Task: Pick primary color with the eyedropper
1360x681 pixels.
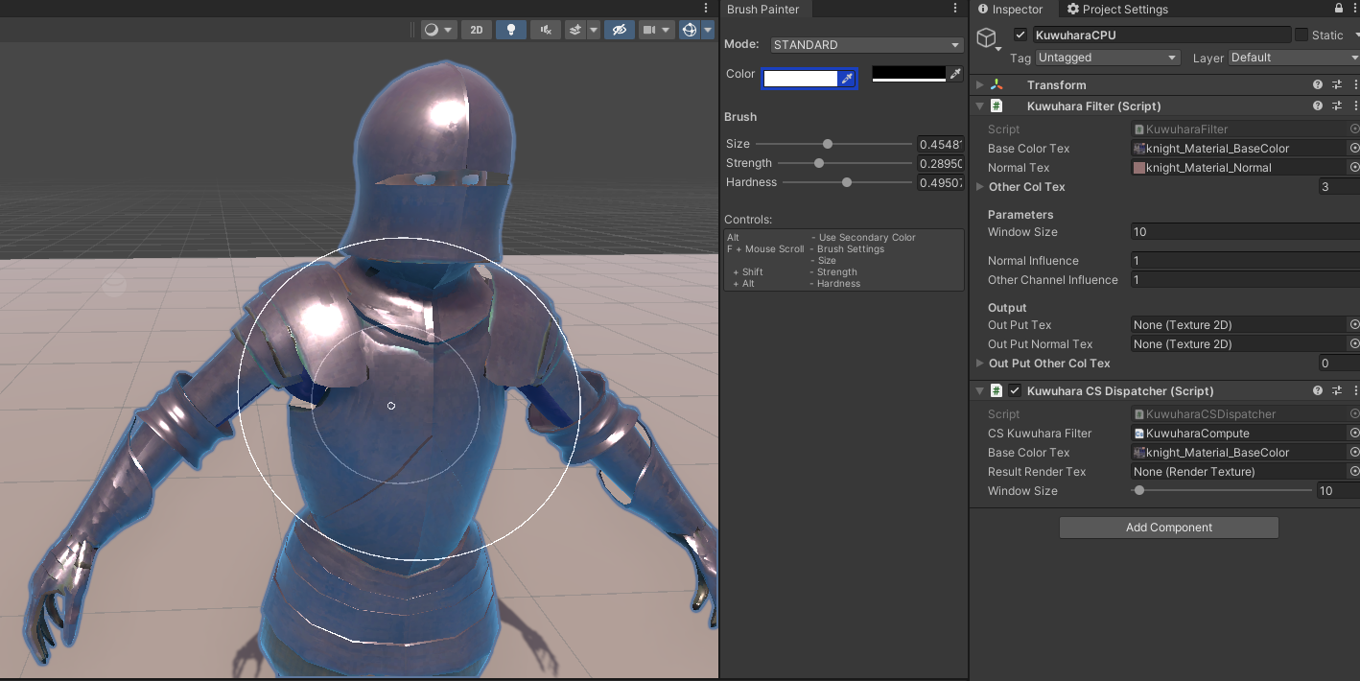Action: click(x=847, y=79)
